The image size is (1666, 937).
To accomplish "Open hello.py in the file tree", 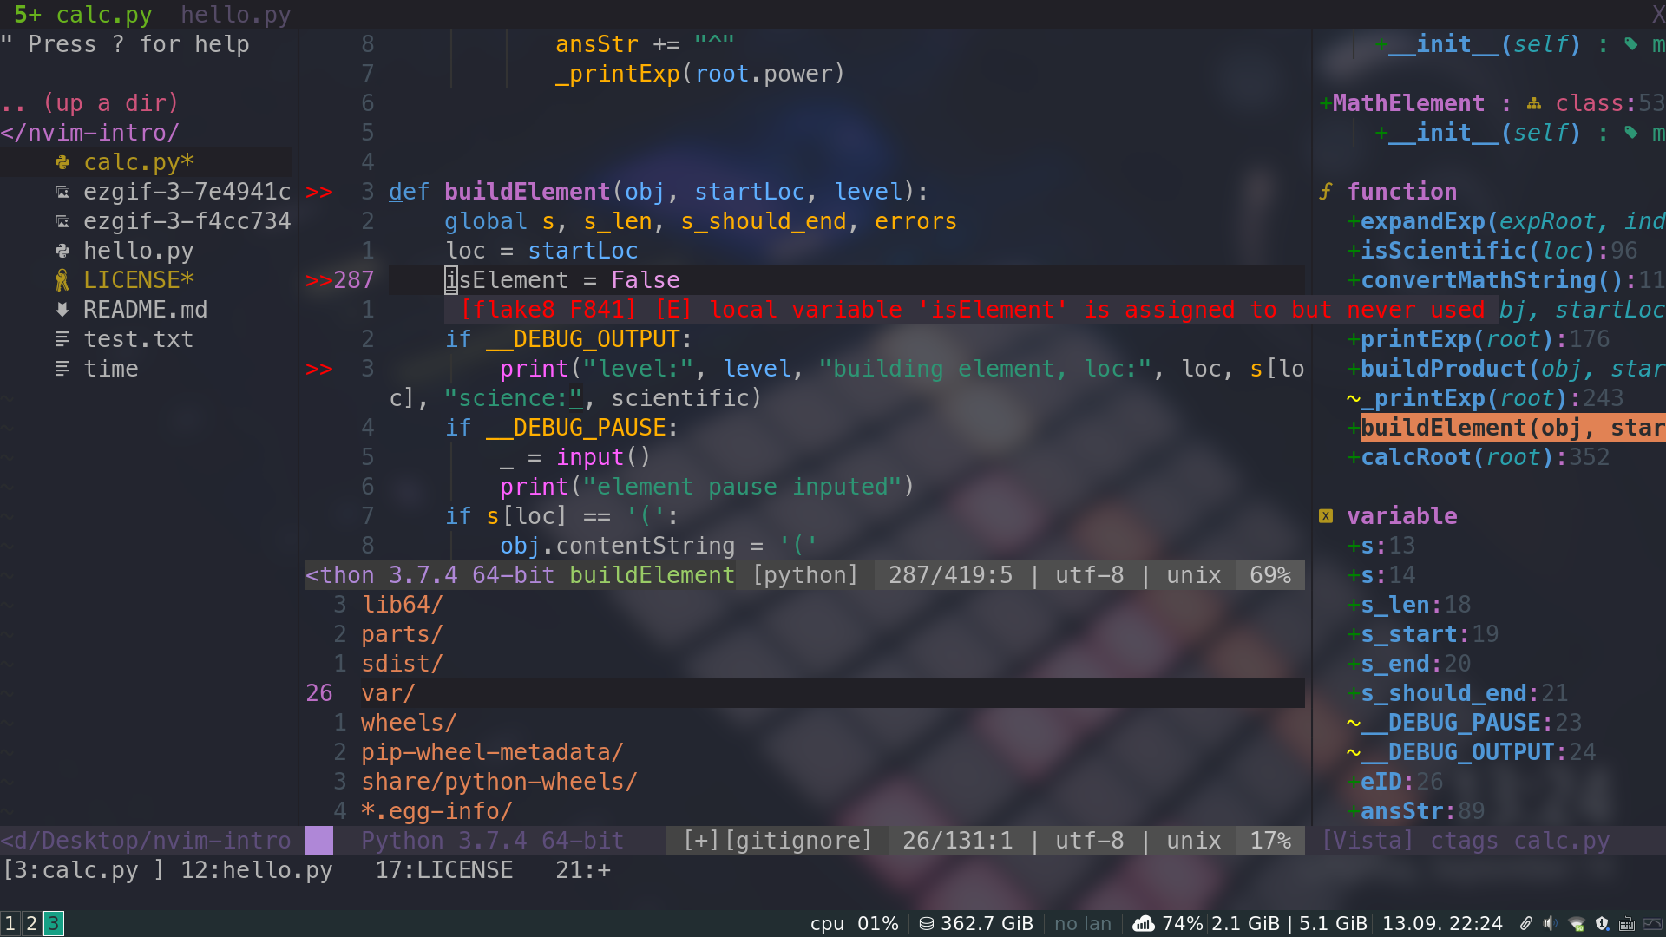I will click(x=139, y=251).
